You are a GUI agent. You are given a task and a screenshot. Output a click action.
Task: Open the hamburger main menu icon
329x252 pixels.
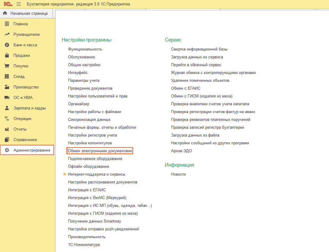[19, 4]
